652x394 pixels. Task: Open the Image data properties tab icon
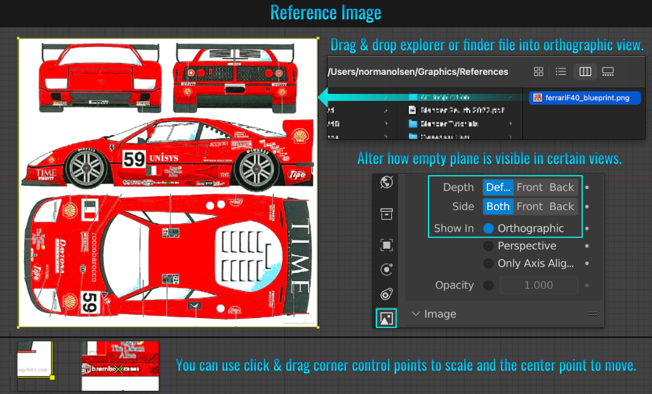coord(386,318)
